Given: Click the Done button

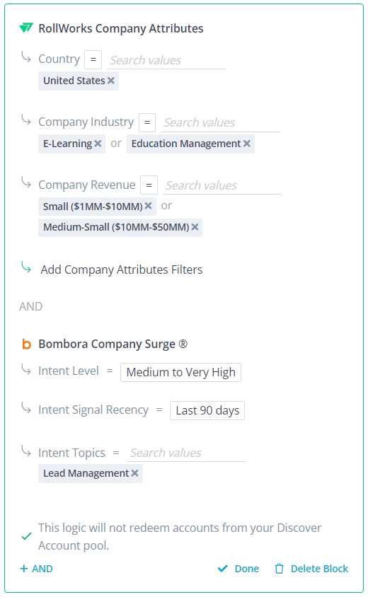Looking at the screenshot, I should (238, 569).
